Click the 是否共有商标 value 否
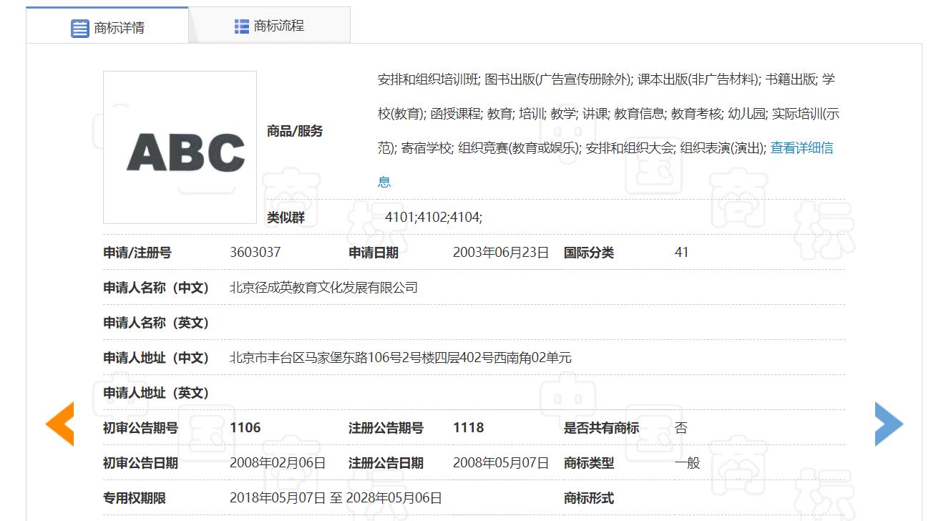Screen dimensions: 936x521 (x=682, y=427)
